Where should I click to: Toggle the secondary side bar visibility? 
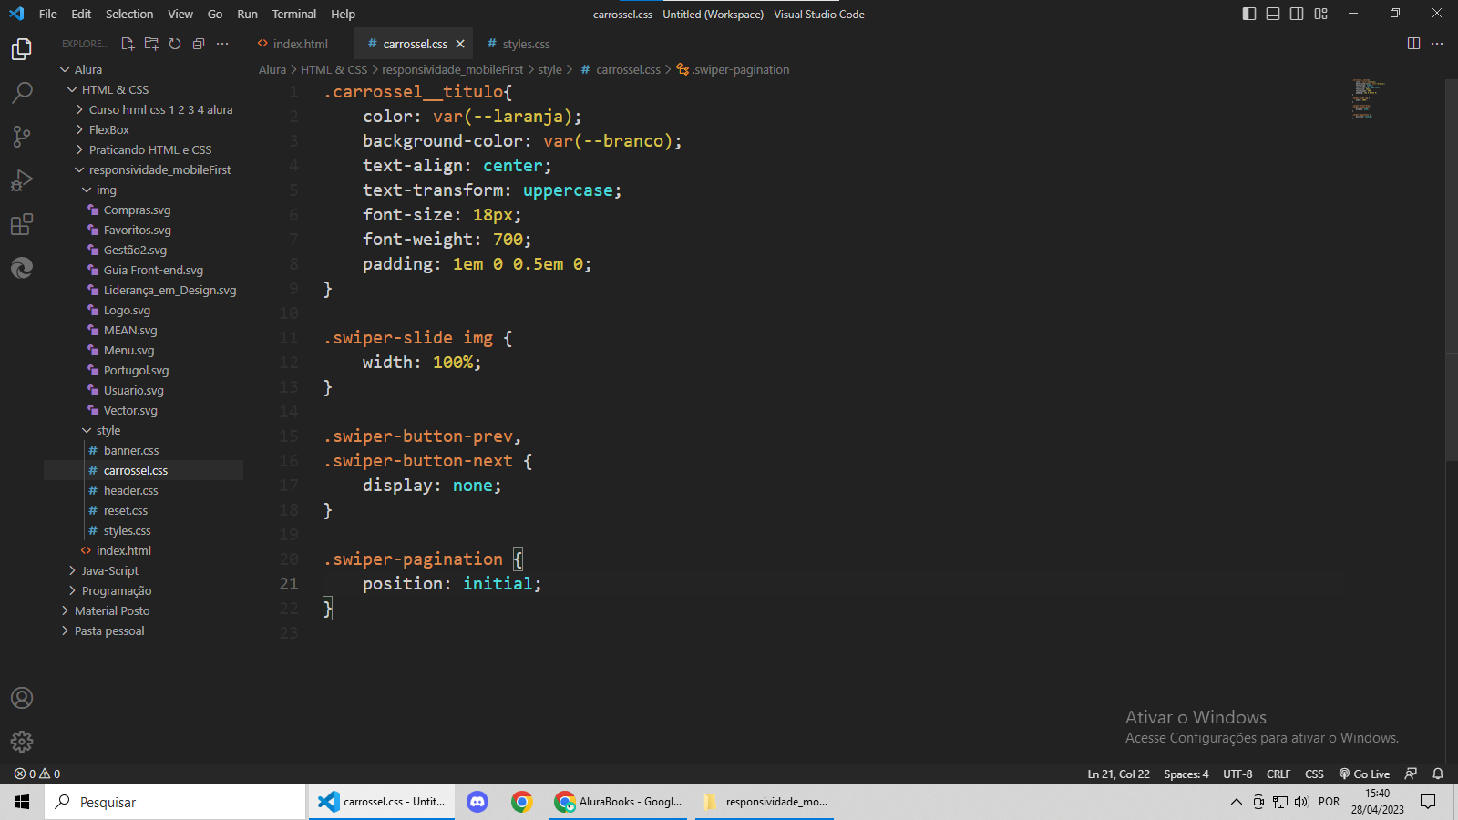(x=1297, y=14)
